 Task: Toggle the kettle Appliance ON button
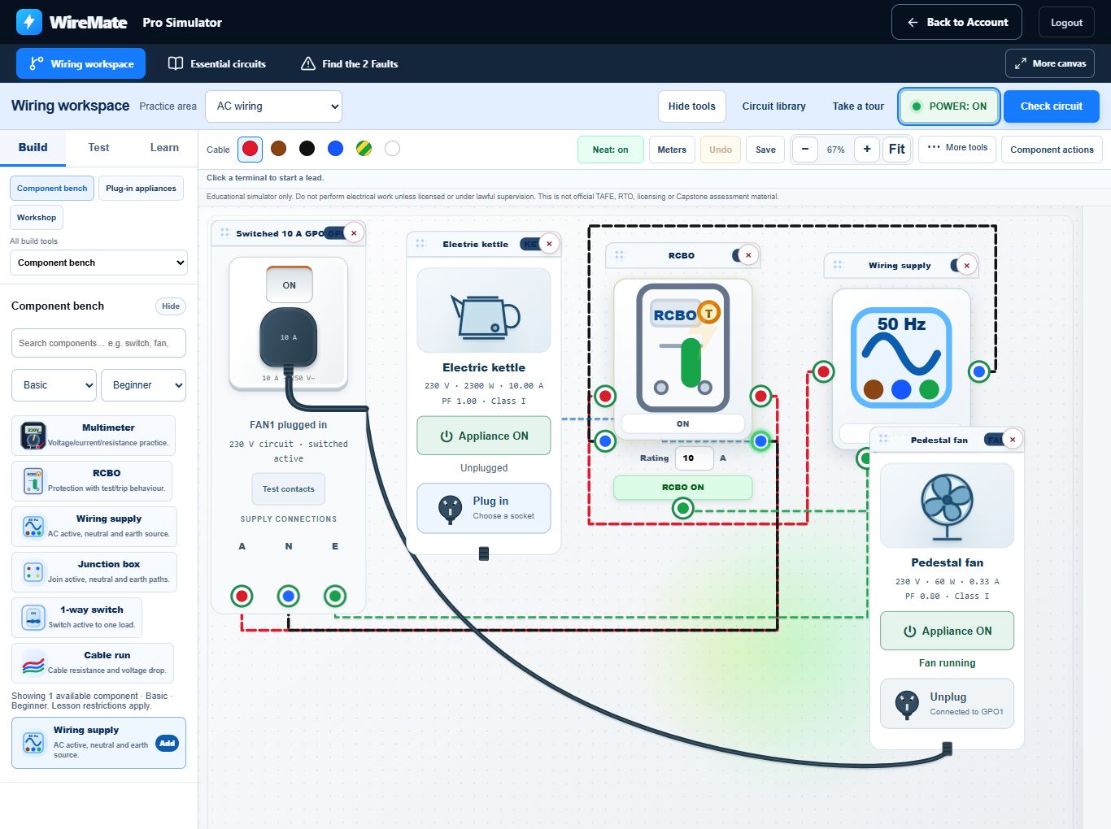pyautogui.click(x=484, y=436)
